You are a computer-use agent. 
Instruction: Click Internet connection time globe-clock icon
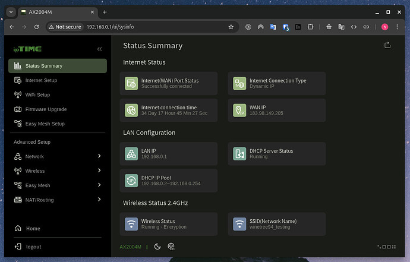131,111
